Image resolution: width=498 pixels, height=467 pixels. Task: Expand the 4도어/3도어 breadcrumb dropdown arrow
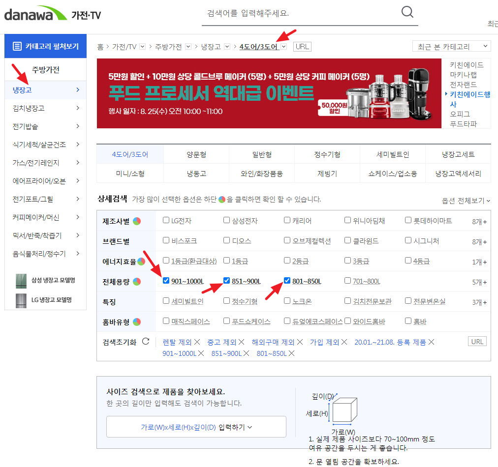tap(284, 47)
